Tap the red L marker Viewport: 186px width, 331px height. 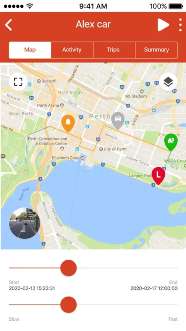coord(158,176)
